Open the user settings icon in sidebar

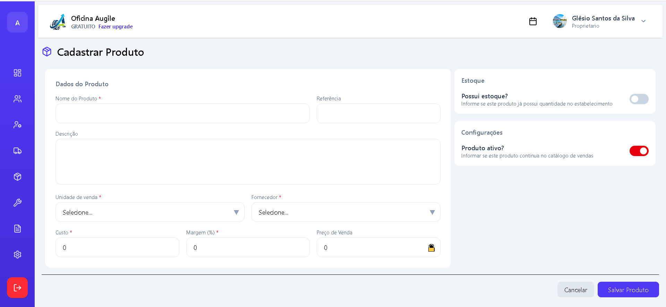[x=17, y=125]
